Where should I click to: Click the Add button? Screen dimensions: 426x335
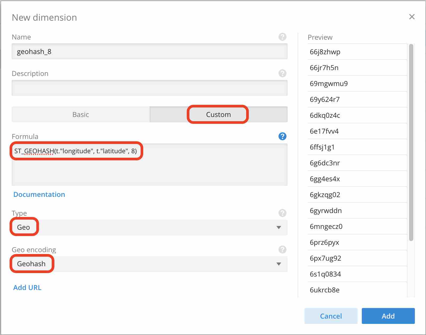(388, 316)
